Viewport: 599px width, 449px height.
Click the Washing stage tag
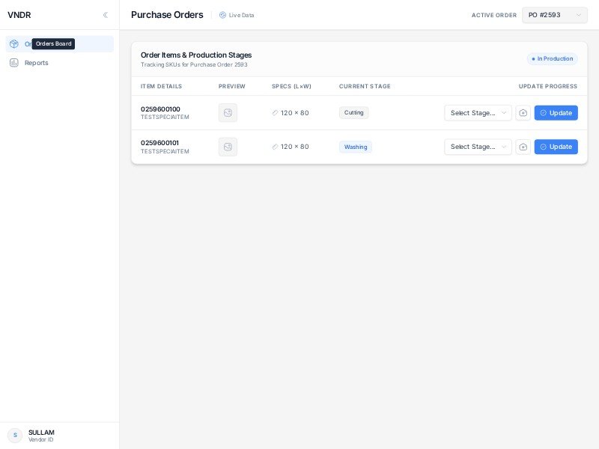click(355, 147)
